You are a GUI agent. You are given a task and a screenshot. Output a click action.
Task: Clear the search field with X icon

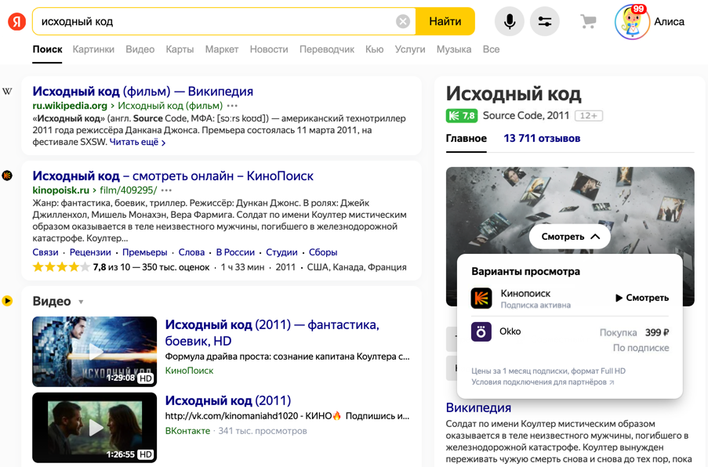pos(403,22)
